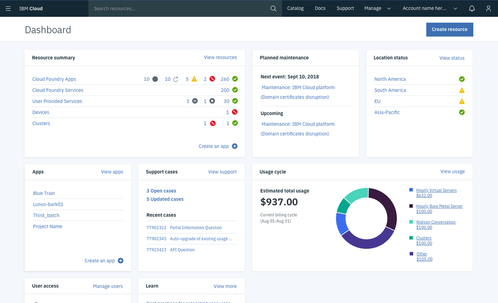Click the green check beside North America
Image resolution: width=498 pixels, height=303 pixels.
[462, 79]
